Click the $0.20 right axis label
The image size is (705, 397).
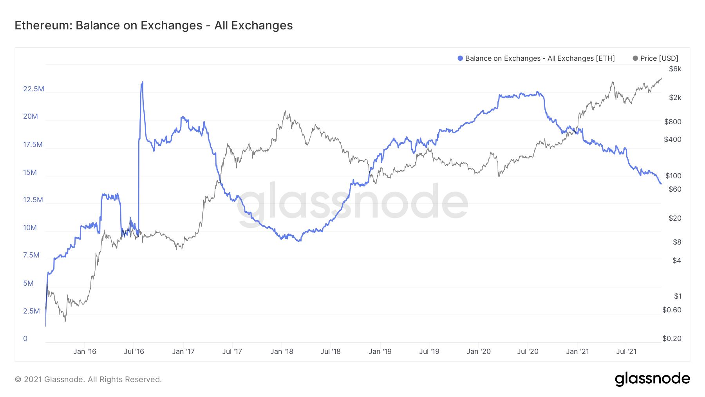coord(672,339)
